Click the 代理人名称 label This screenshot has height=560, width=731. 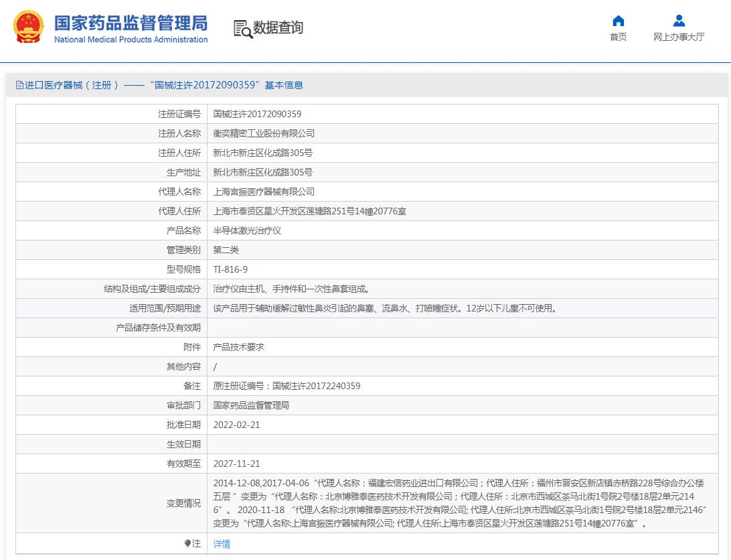(x=179, y=192)
